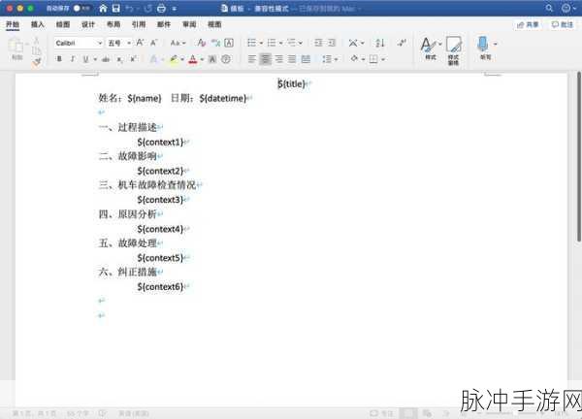The height and width of the screenshot is (419, 582).
Task: Open the underline style dropdown arrow
Action: click(x=95, y=59)
